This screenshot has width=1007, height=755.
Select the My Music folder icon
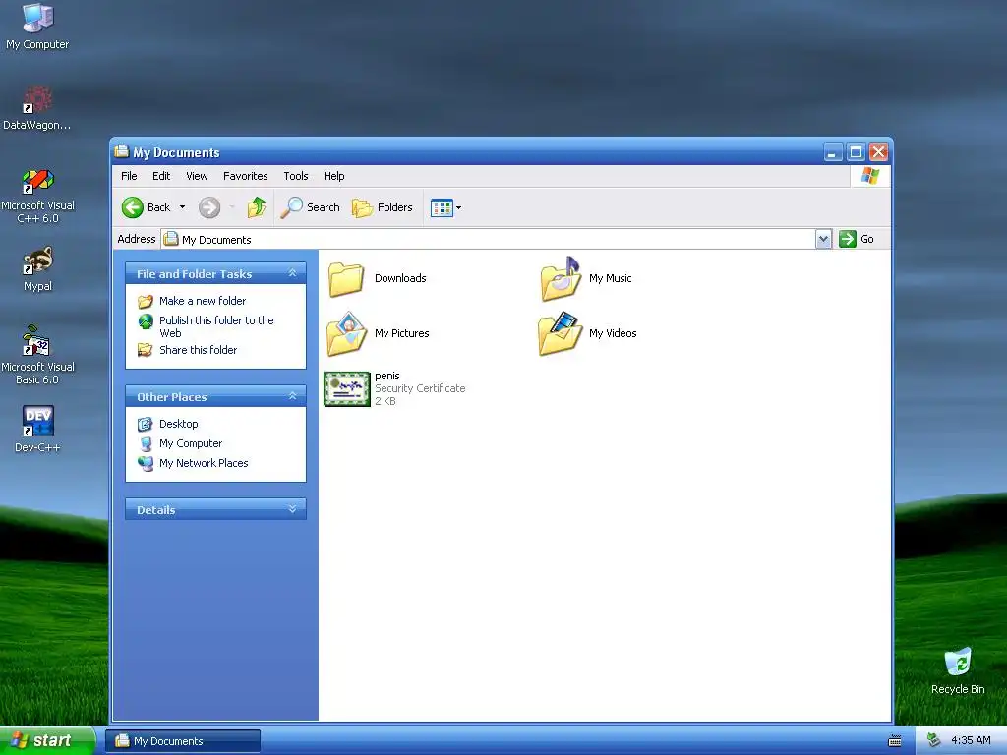(560, 278)
